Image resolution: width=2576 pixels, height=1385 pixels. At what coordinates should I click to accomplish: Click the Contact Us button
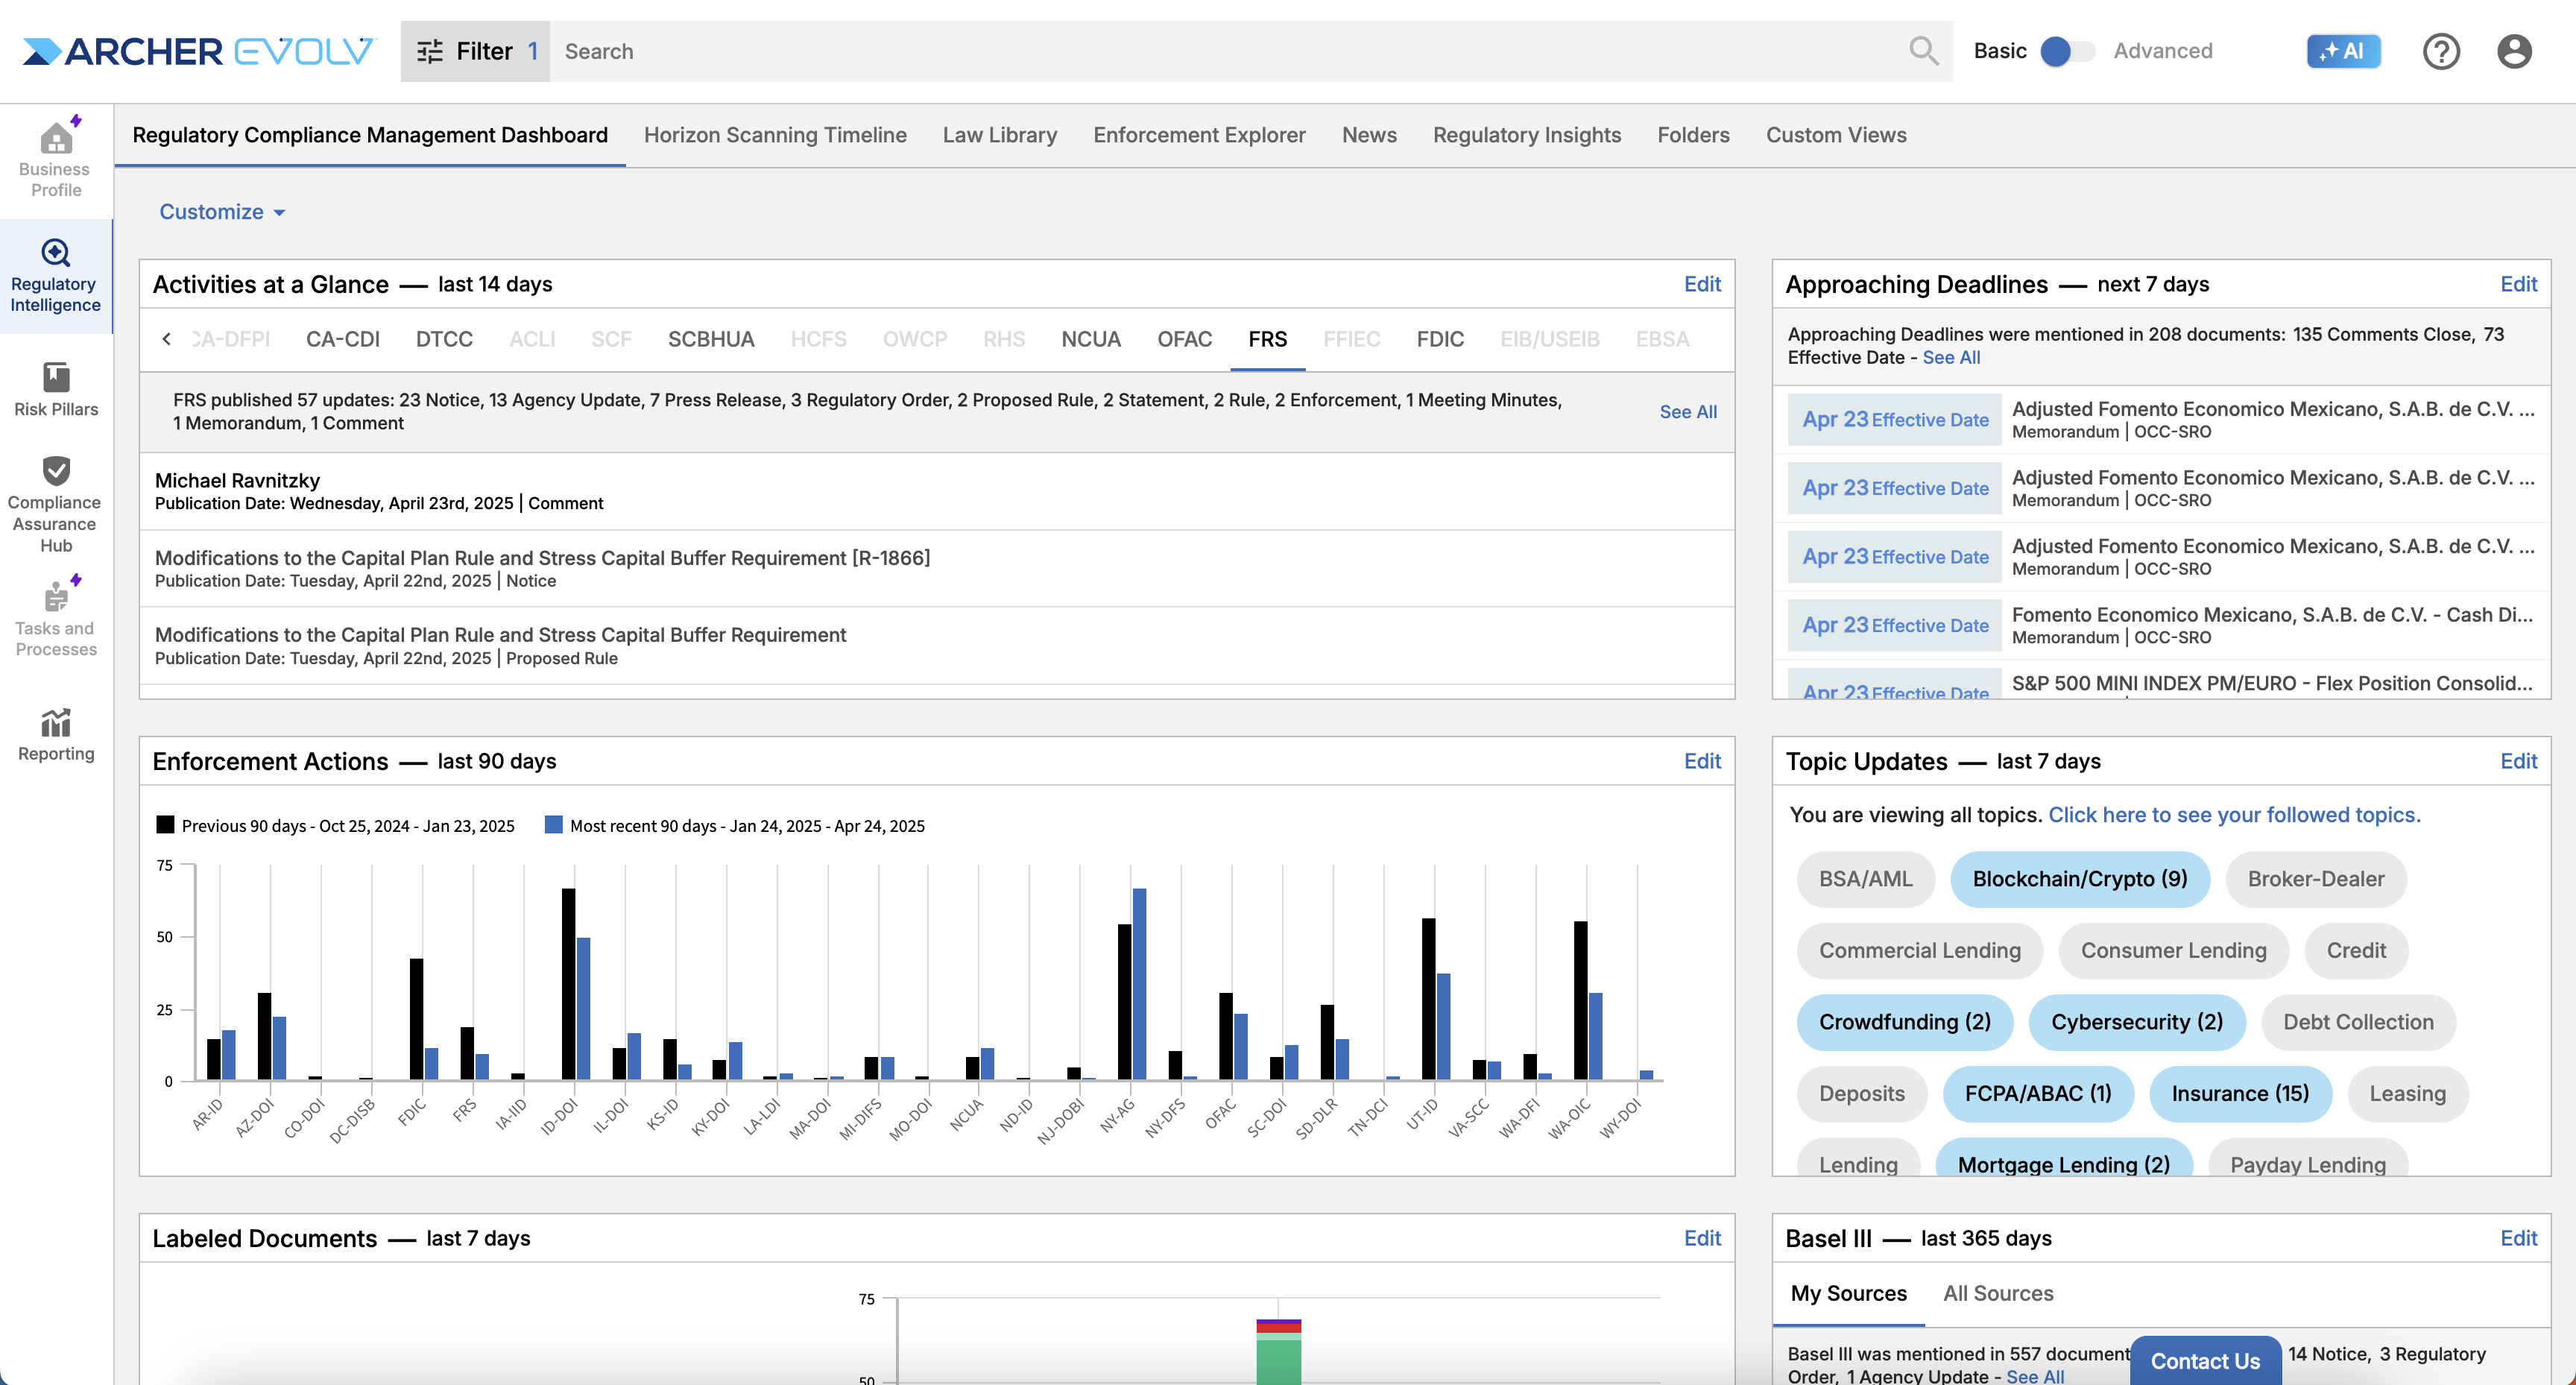(2204, 1360)
